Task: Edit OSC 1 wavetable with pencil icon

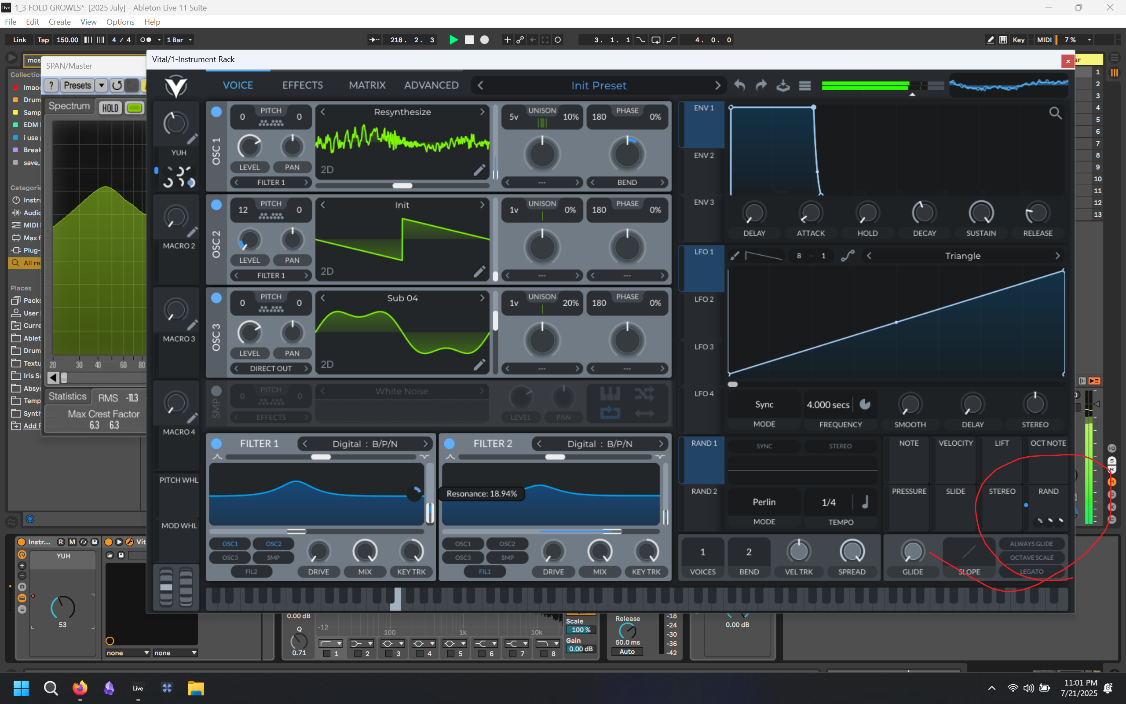Action: click(x=479, y=170)
